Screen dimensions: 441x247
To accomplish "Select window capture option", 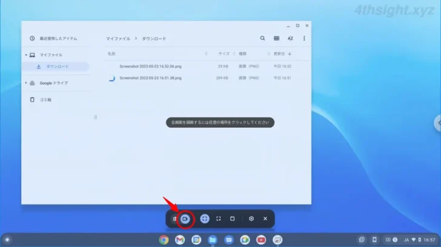I will [x=233, y=219].
